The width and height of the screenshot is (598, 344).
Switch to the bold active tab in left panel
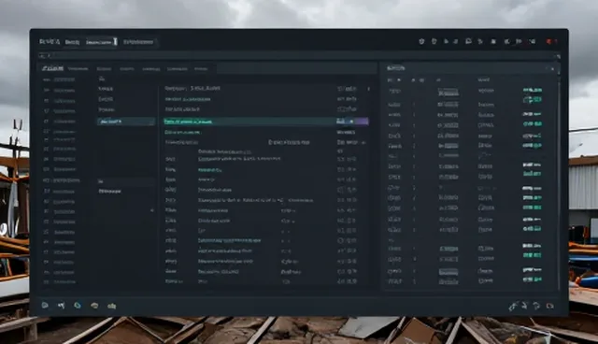pyautogui.click(x=52, y=68)
